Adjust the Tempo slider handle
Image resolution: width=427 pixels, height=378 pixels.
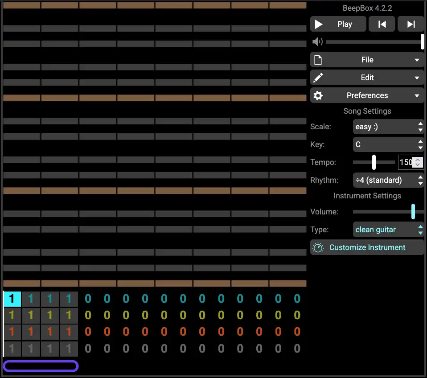click(374, 162)
